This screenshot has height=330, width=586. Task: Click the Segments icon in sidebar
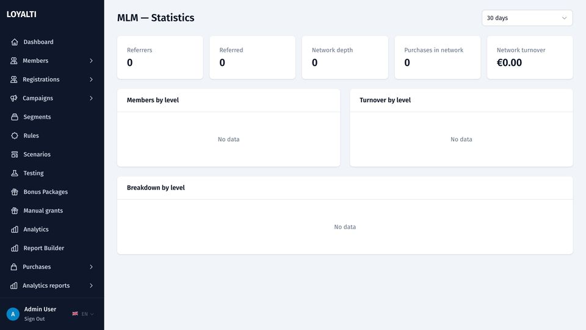[15, 117]
